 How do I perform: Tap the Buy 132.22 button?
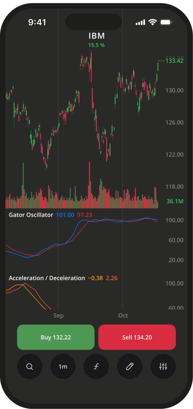click(56, 337)
